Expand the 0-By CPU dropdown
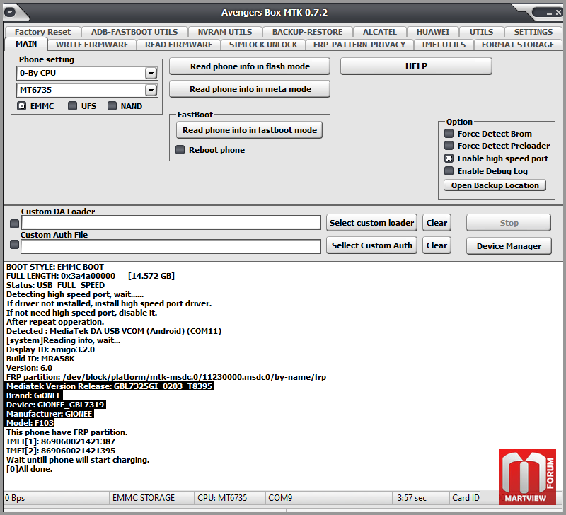 [x=151, y=74]
